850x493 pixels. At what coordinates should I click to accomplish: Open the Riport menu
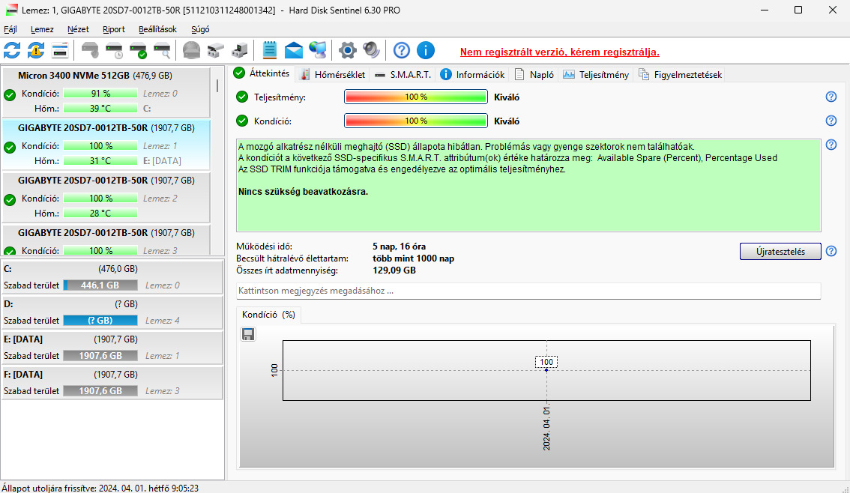pos(114,29)
